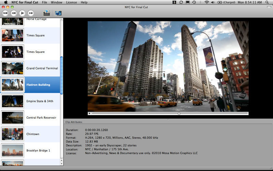Screen dimensions: 273x171
Task: Select the Central Park Reservoir clip
Action: click(30, 118)
